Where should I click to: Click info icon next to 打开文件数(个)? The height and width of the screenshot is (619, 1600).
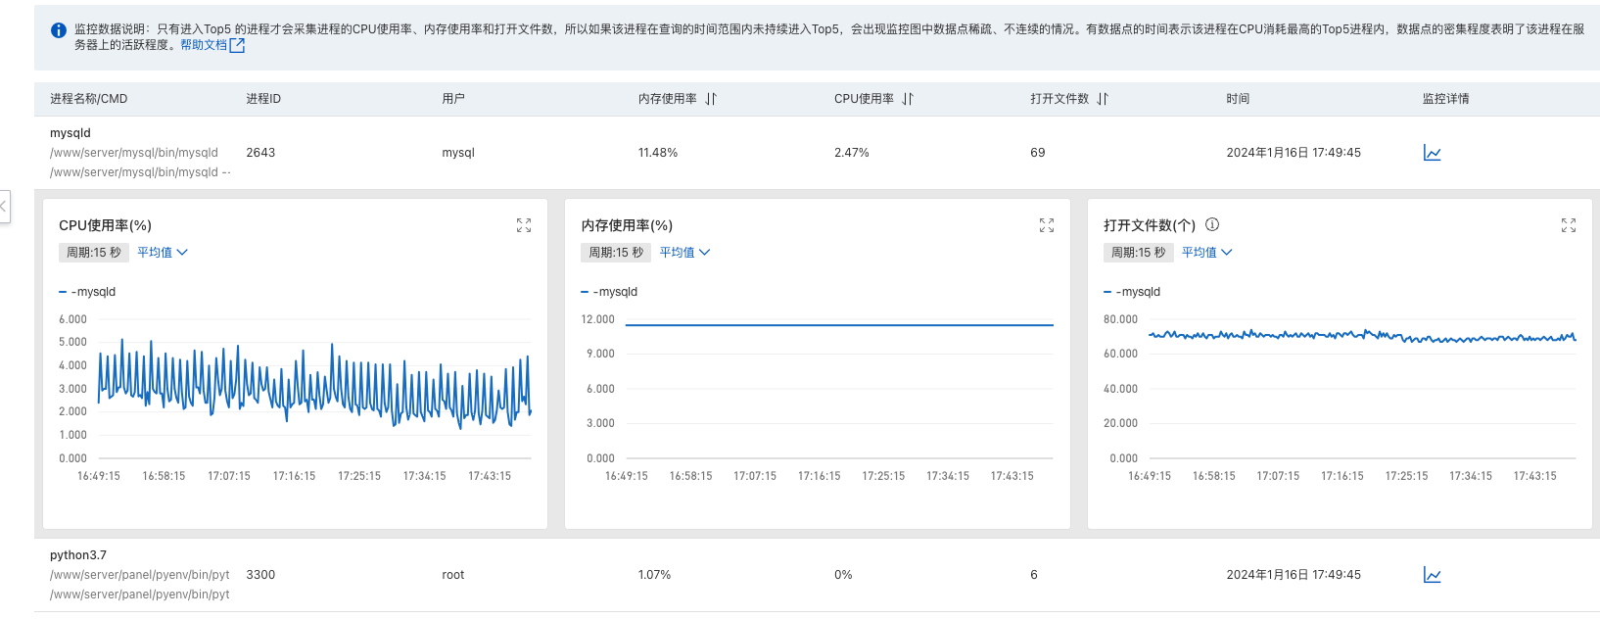click(x=1212, y=224)
